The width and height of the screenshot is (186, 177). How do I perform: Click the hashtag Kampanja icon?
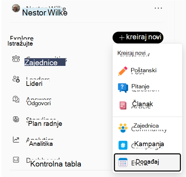(123, 145)
